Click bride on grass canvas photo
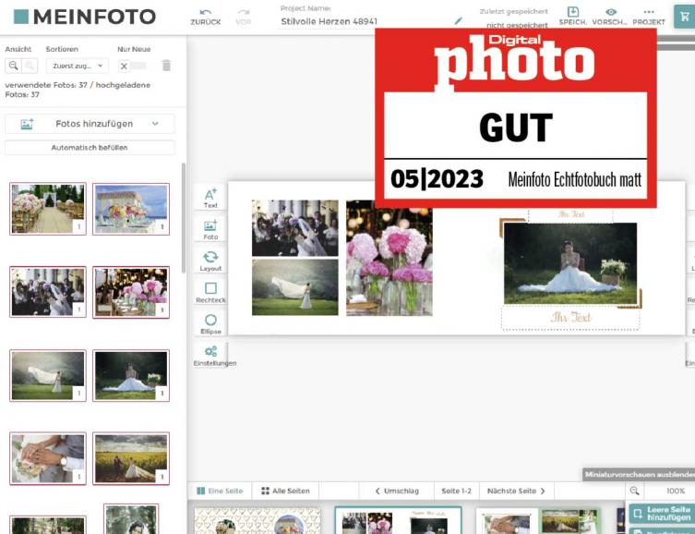695x534 pixels. [x=570, y=263]
